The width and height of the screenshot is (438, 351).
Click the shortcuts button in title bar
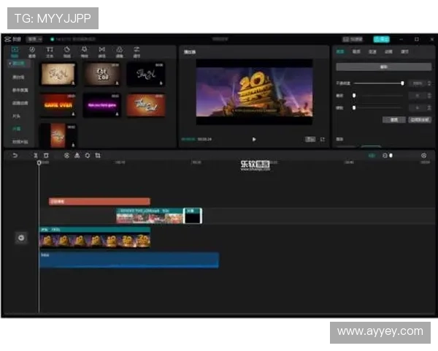coord(353,39)
